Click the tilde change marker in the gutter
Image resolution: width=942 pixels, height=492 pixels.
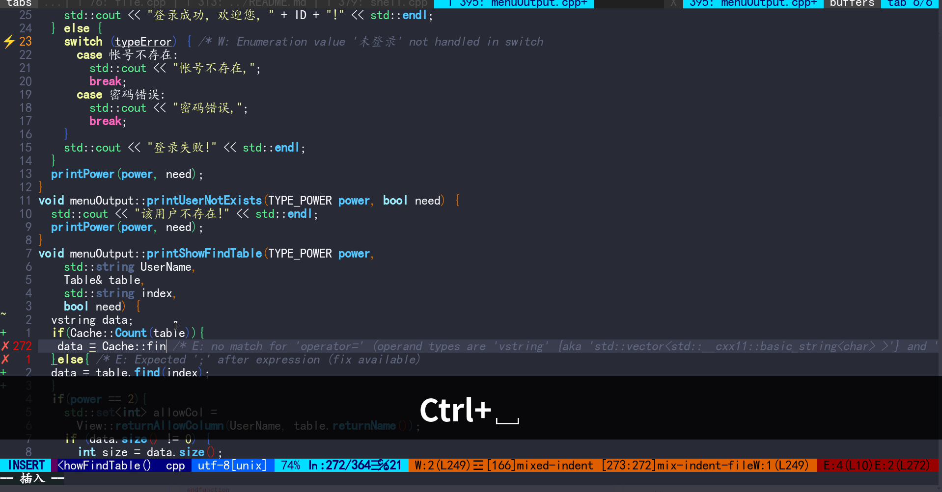click(3, 313)
